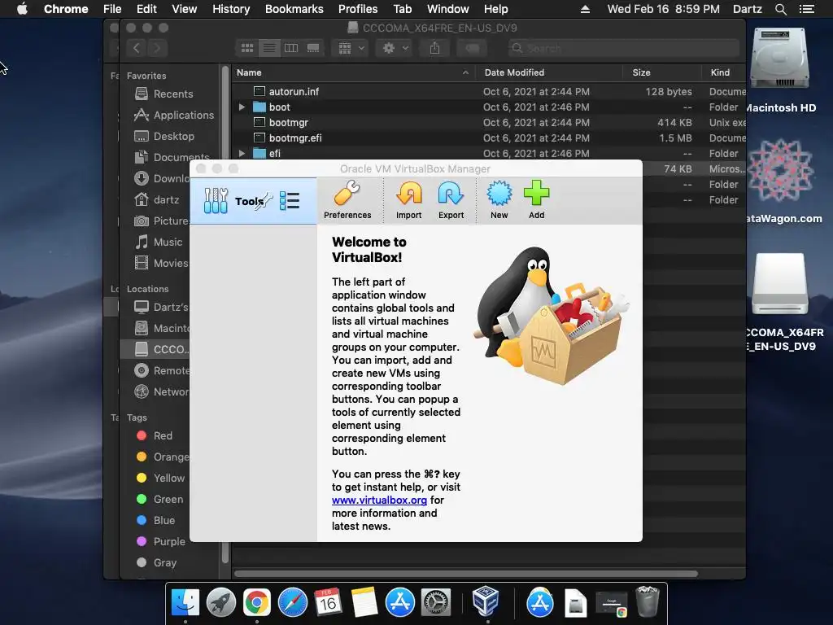Image resolution: width=833 pixels, height=625 pixels.
Task: Switch Finder to list view
Action: pyautogui.click(x=269, y=48)
